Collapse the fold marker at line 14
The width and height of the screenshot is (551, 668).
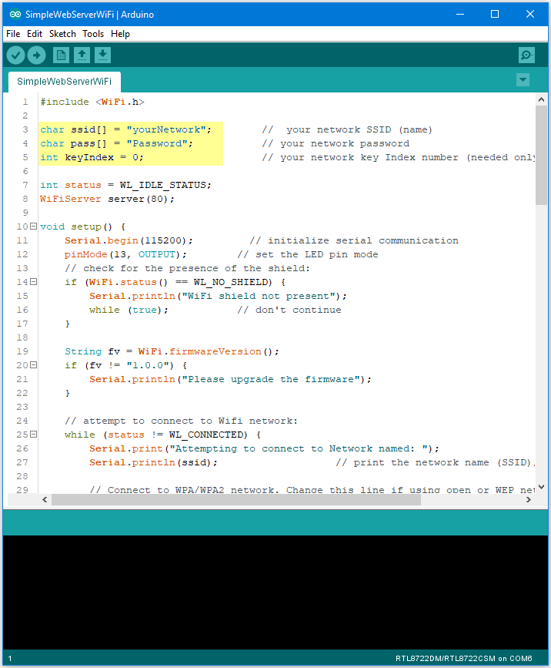click(x=34, y=281)
